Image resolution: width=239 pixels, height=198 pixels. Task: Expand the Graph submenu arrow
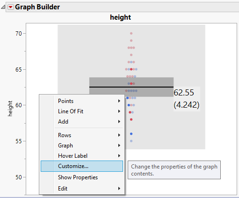[119, 146]
